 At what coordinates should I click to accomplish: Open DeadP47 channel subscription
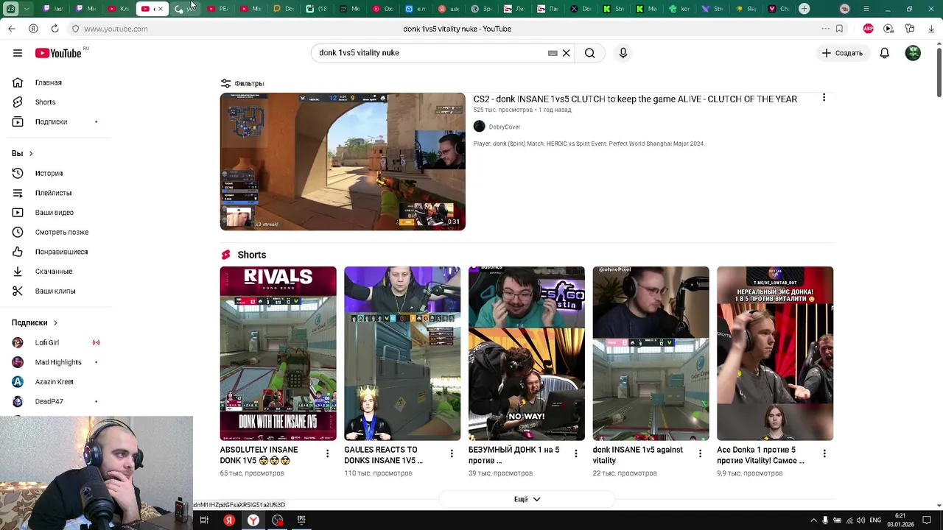(x=49, y=401)
